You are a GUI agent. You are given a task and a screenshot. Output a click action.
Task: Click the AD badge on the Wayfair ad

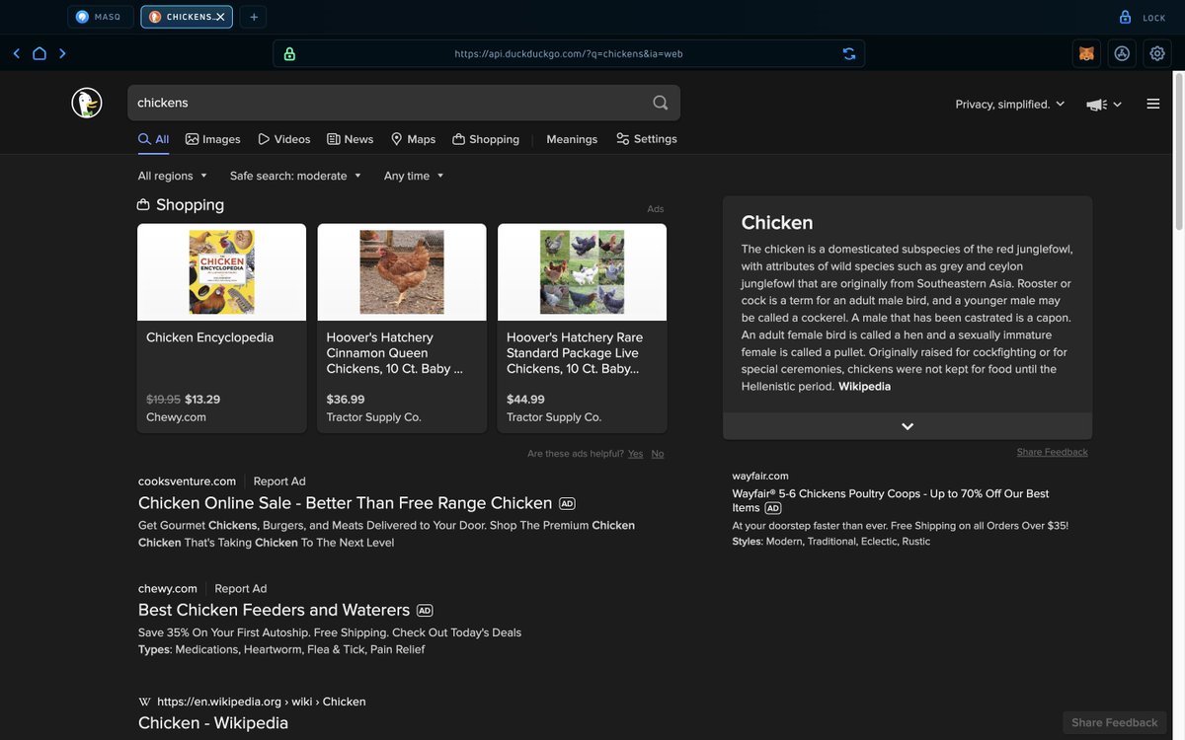click(x=773, y=508)
